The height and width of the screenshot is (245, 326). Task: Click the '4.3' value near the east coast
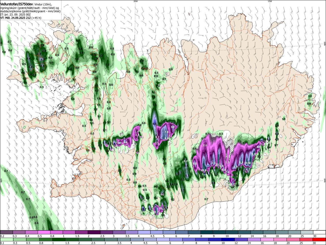[x=277, y=139]
